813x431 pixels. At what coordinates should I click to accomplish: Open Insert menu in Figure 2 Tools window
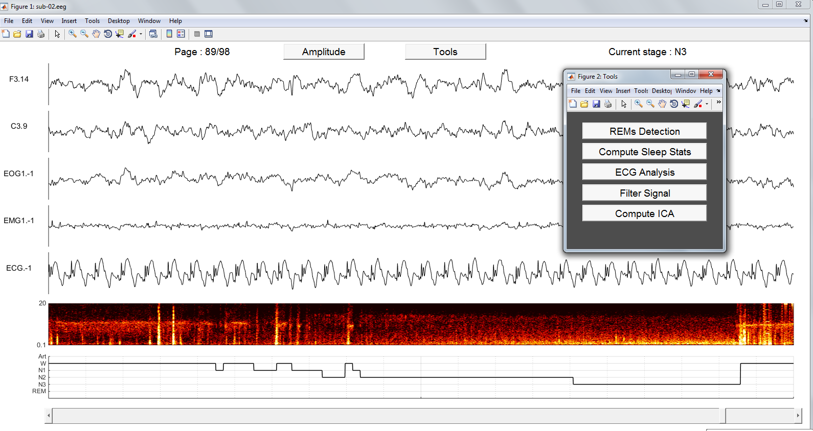pyautogui.click(x=623, y=91)
